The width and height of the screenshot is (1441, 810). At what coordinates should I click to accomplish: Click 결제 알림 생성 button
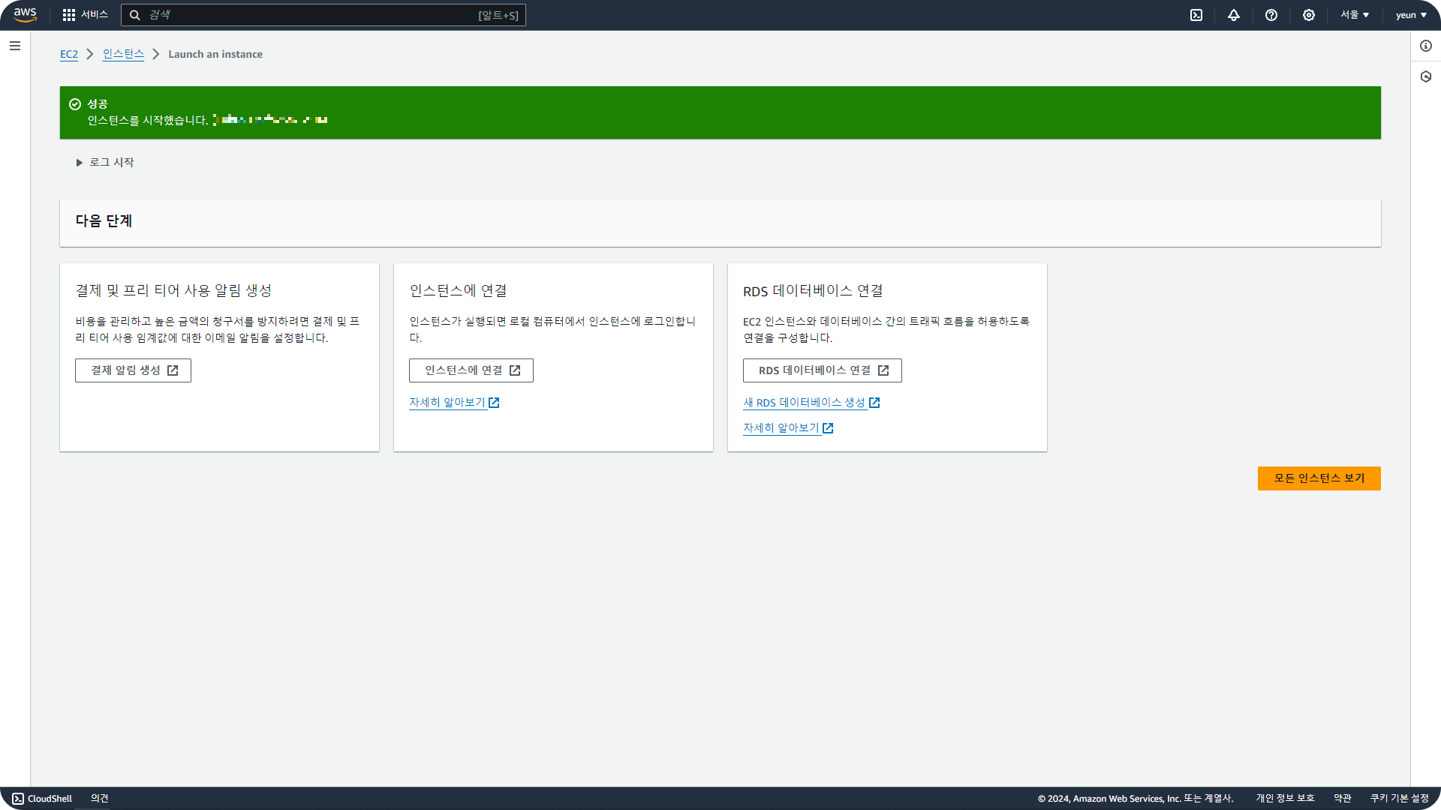coord(133,370)
